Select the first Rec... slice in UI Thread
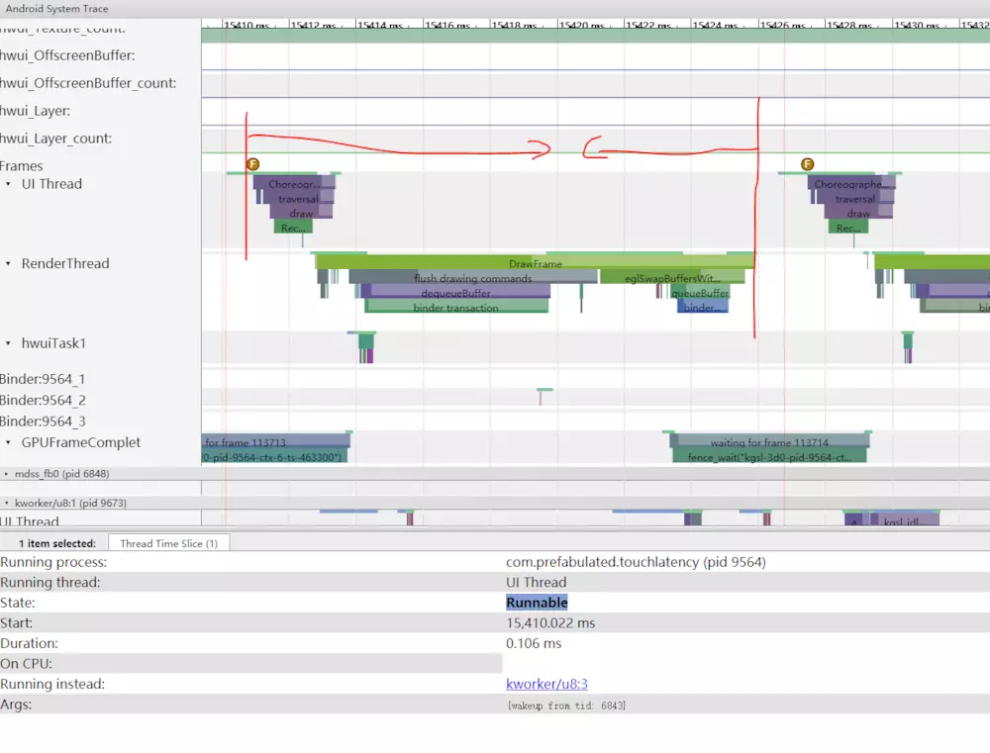This screenshot has height=753, width=990. click(x=293, y=228)
